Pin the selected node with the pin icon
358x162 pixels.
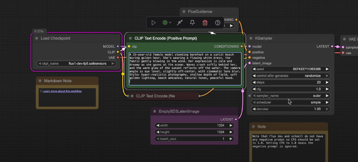coord(193,23)
